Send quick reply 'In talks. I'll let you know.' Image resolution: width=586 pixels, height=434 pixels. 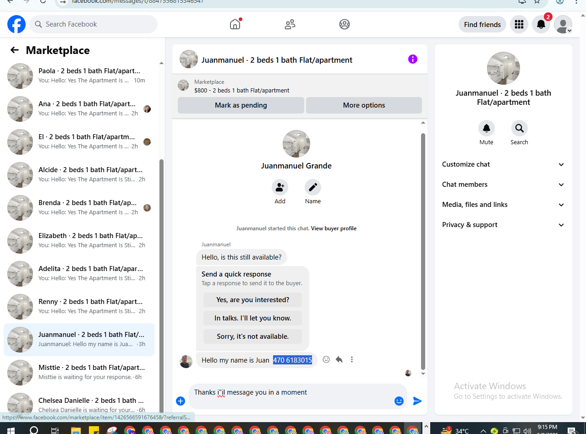click(252, 318)
